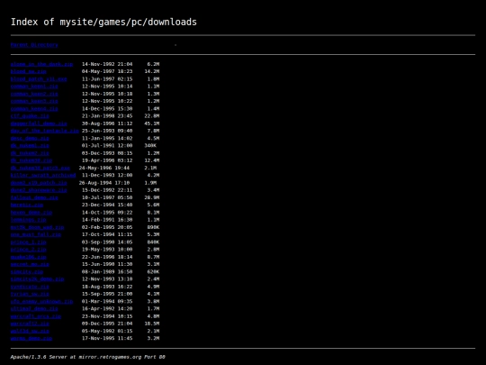Open the daggerfall_demo.zip link
Image resolution: width=486 pixels, height=365 pixels.
pyautogui.click(x=39, y=123)
